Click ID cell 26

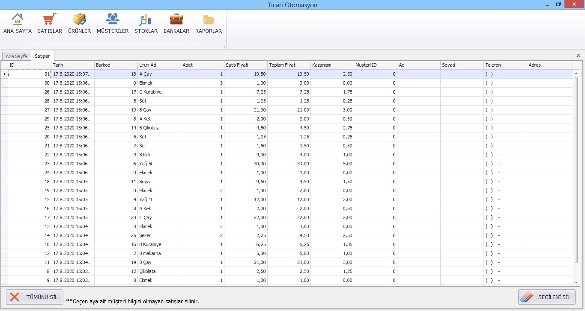click(x=29, y=92)
